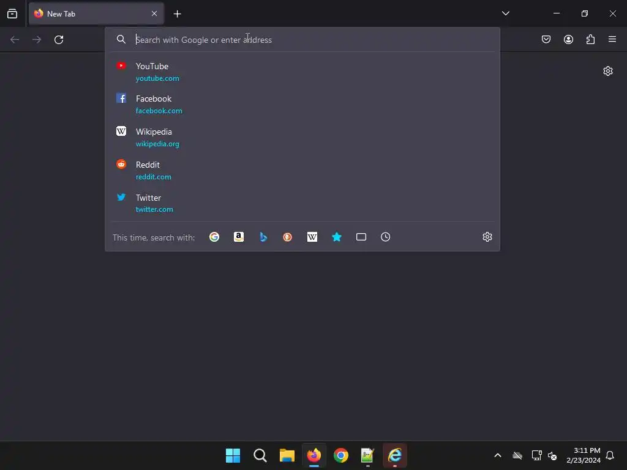Click the muted volume tray icon

coord(553,455)
